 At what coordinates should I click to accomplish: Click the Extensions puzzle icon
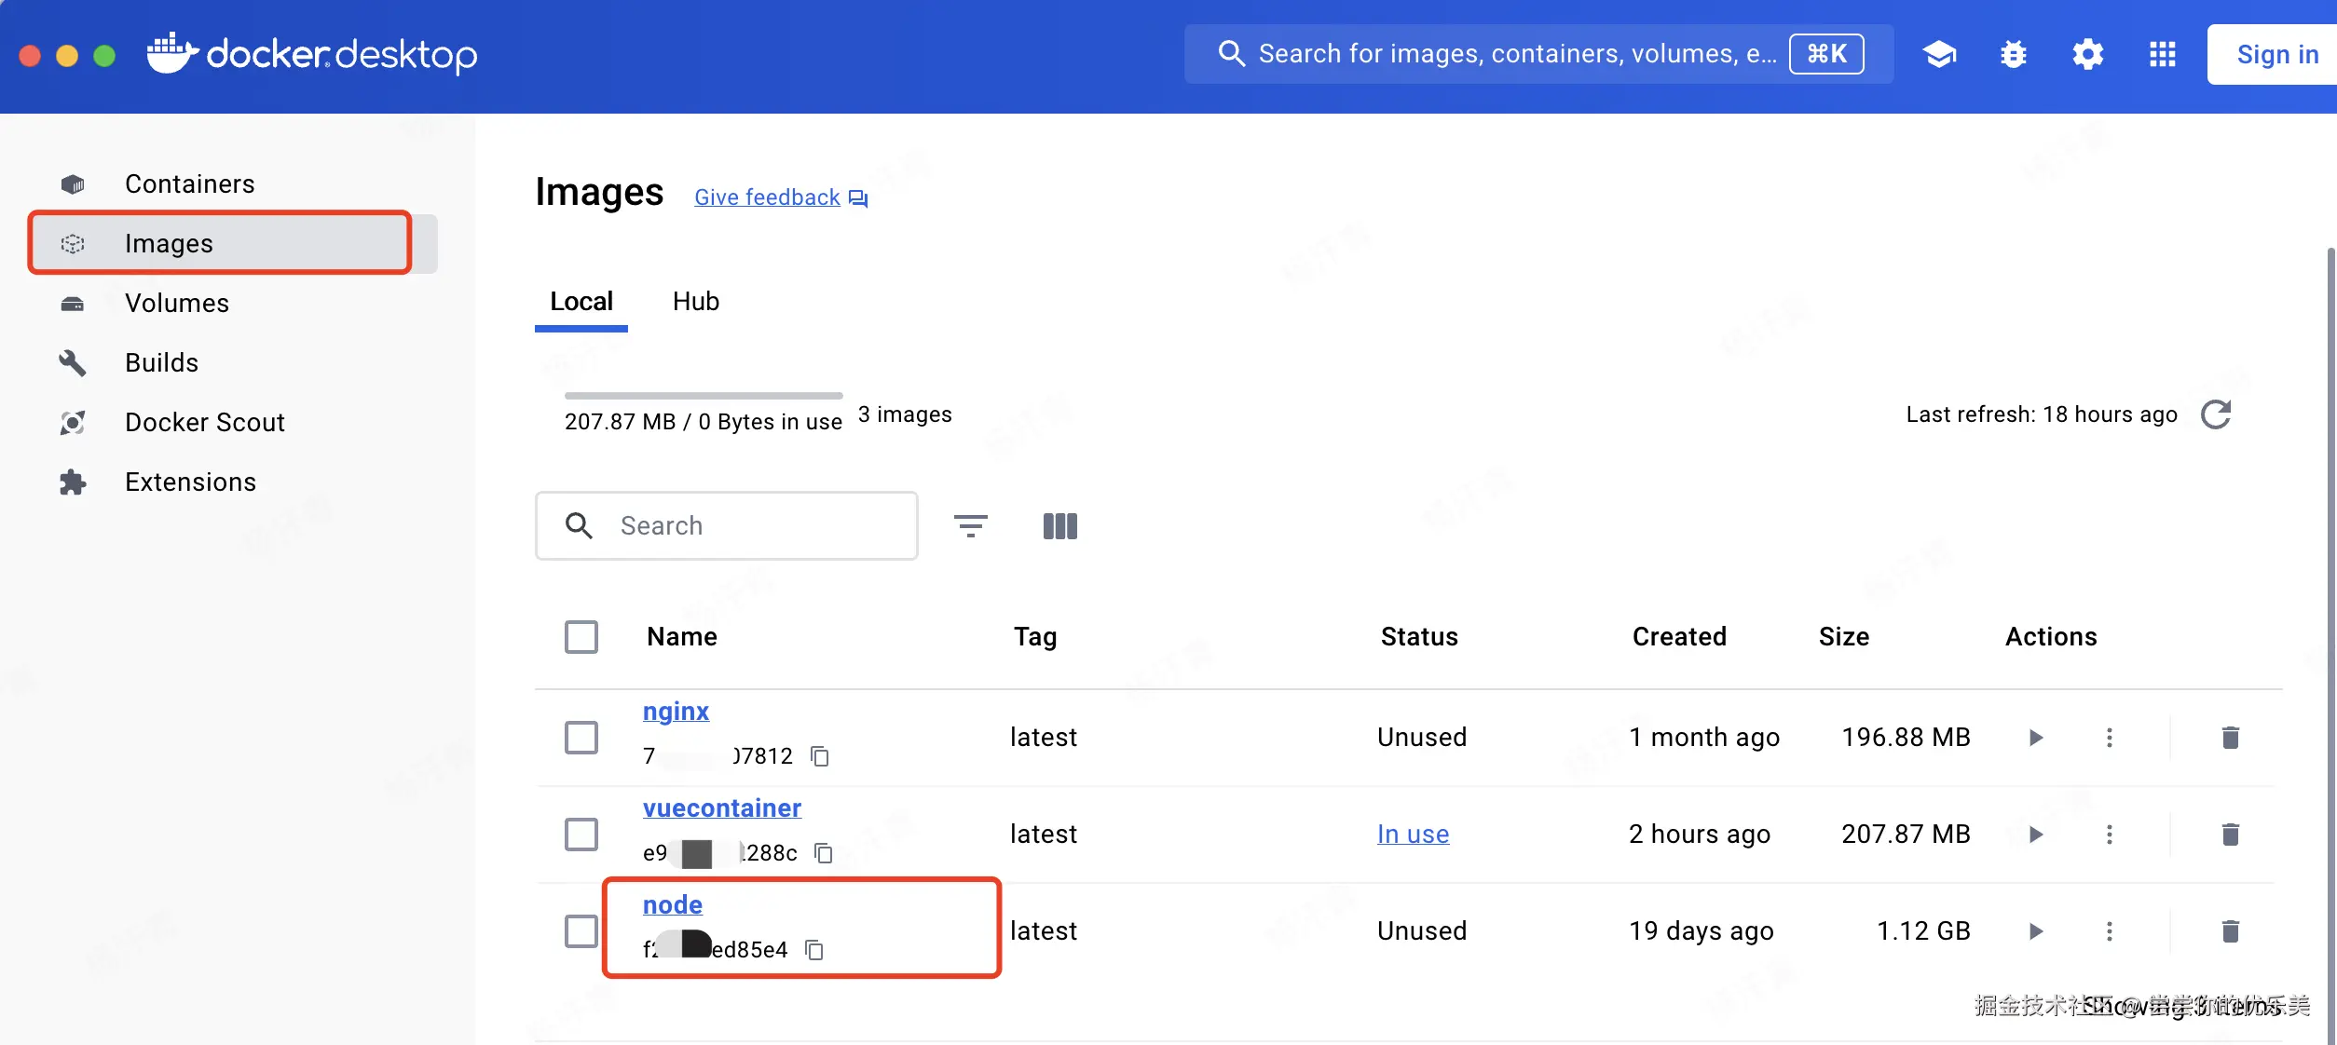click(x=73, y=482)
